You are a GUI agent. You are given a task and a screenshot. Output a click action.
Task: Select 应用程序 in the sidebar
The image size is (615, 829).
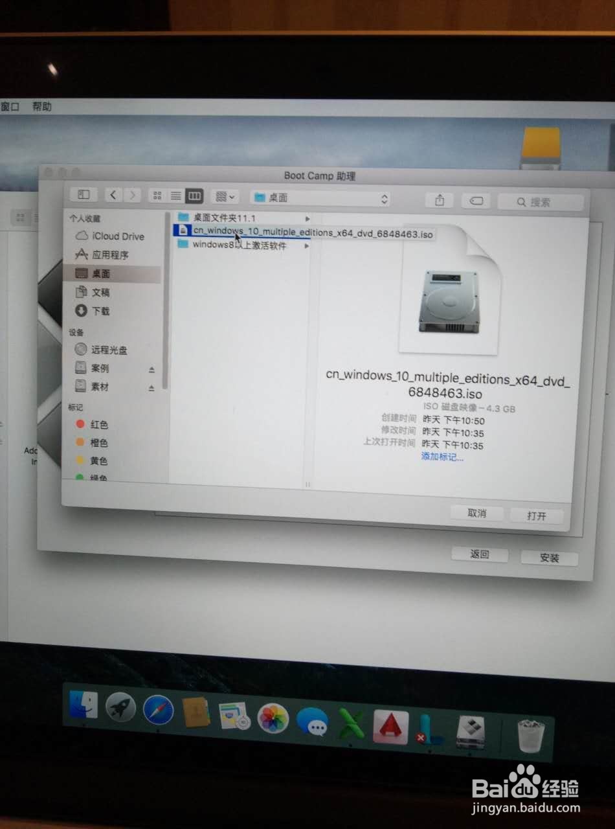102,255
